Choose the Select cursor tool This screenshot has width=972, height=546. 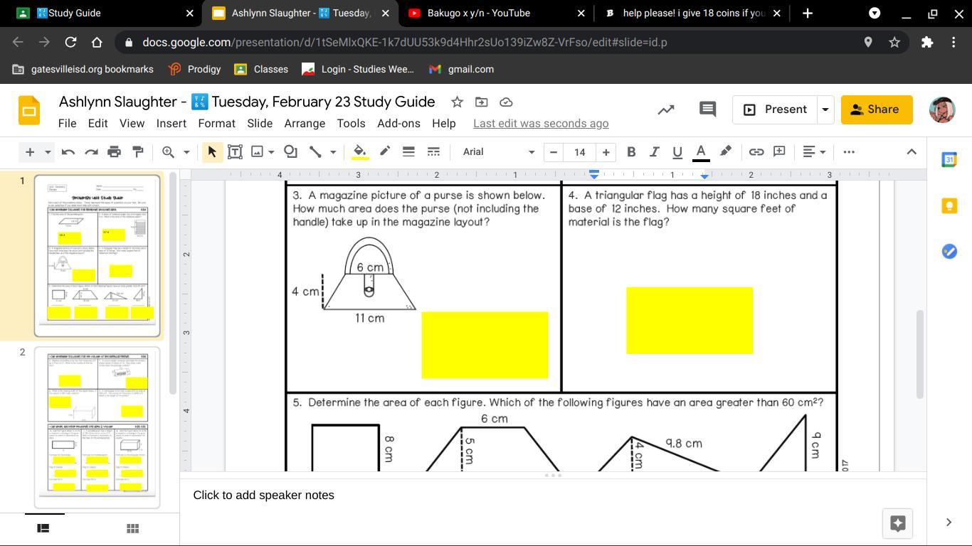click(211, 151)
